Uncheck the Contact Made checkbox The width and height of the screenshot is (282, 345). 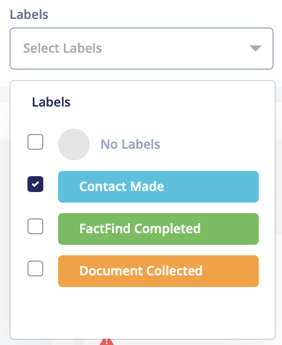[x=35, y=184]
